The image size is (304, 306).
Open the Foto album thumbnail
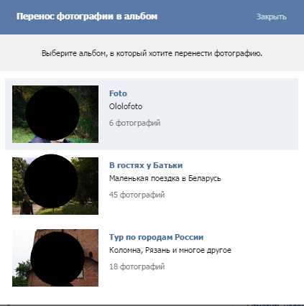pos(55,114)
